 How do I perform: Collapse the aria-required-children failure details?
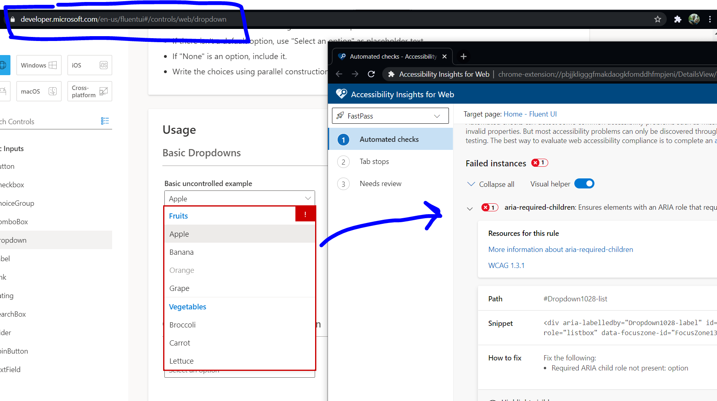[469, 208]
